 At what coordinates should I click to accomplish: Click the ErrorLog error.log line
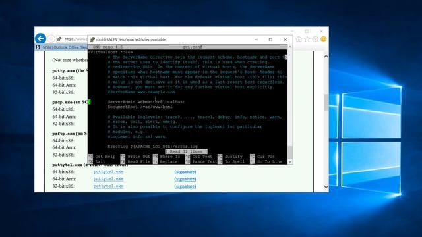click(152, 147)
